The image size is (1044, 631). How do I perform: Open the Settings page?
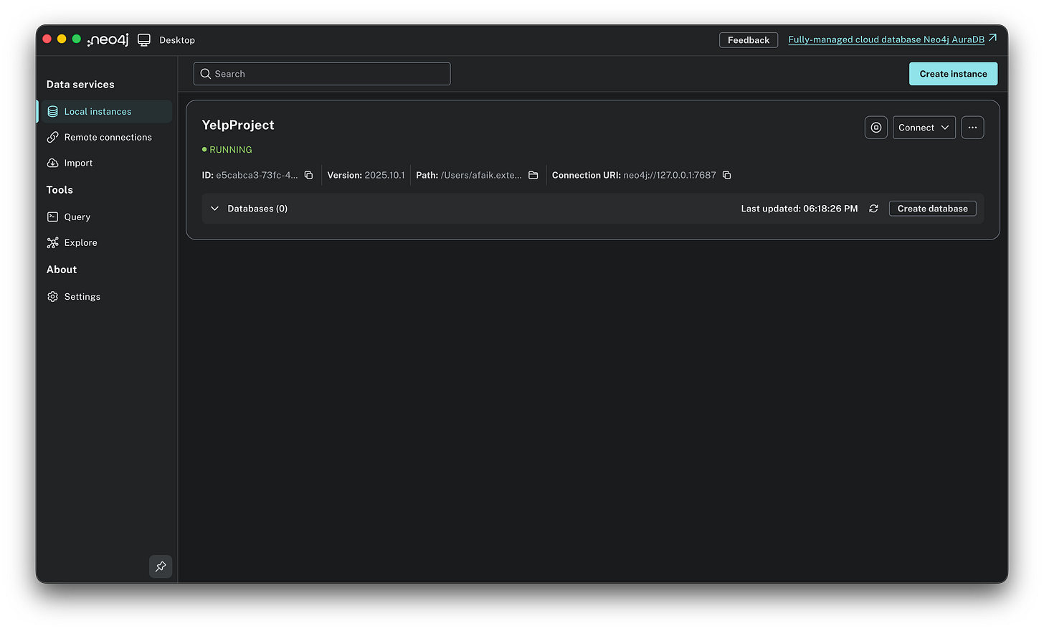pos(81,296)
